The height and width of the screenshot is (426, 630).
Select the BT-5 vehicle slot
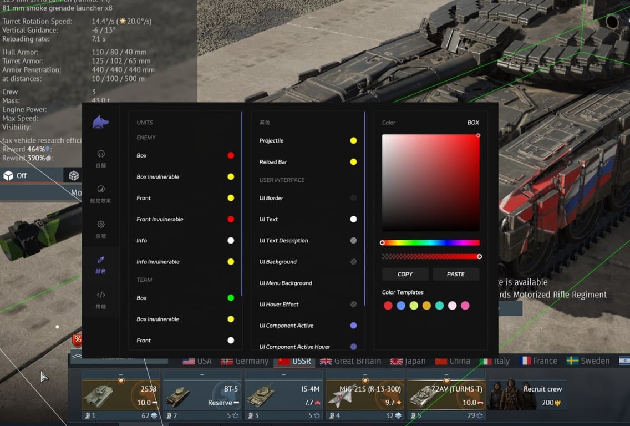pyautogui.click(x=202, y=395)
